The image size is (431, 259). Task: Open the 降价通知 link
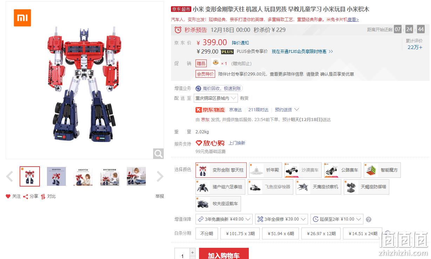coord(240,43)
